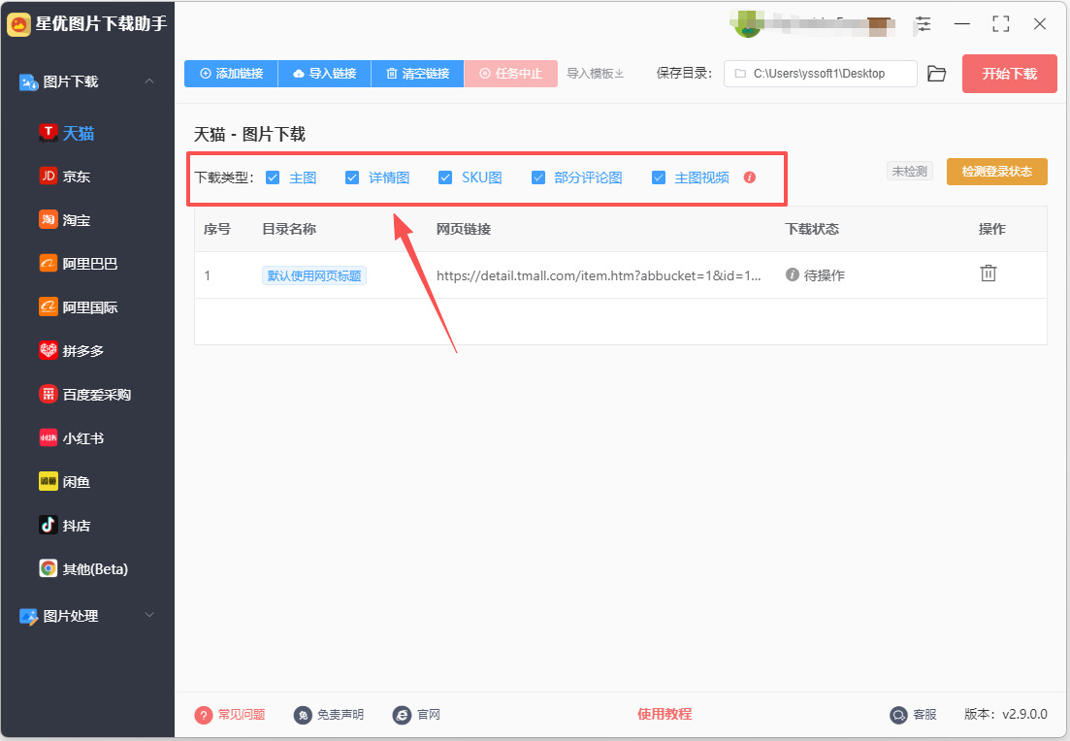
Task: Select the 其他(Beta) Chrome icon
Action: (x=48, y=568)
